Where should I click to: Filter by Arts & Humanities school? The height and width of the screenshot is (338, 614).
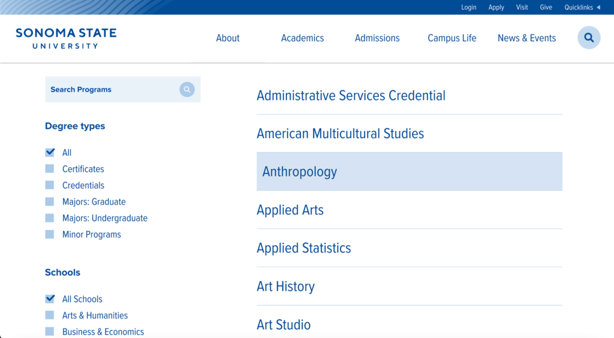point(50,315)
